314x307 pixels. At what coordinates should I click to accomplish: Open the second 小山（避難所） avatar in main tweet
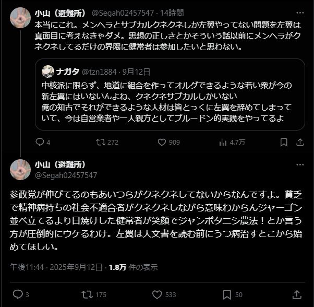(20, 170)
